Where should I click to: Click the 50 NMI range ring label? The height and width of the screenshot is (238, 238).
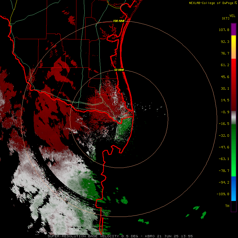[x=119, y=70]
